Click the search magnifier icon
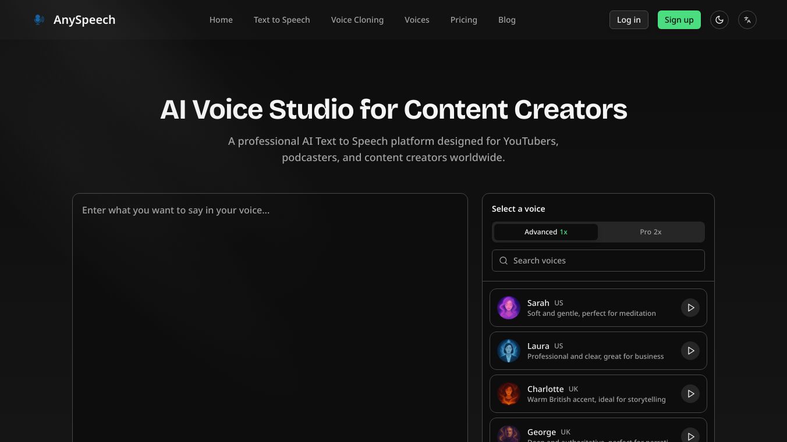Image resolution: width=787 pixels, height=442 pixels. (x=504, y=261)
